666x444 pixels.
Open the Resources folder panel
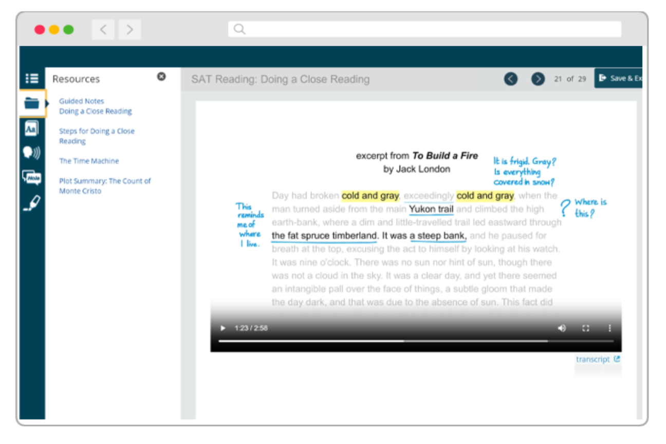32,103
